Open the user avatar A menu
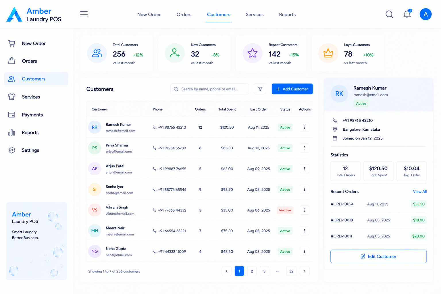The image size is (441, 294). 425,14
